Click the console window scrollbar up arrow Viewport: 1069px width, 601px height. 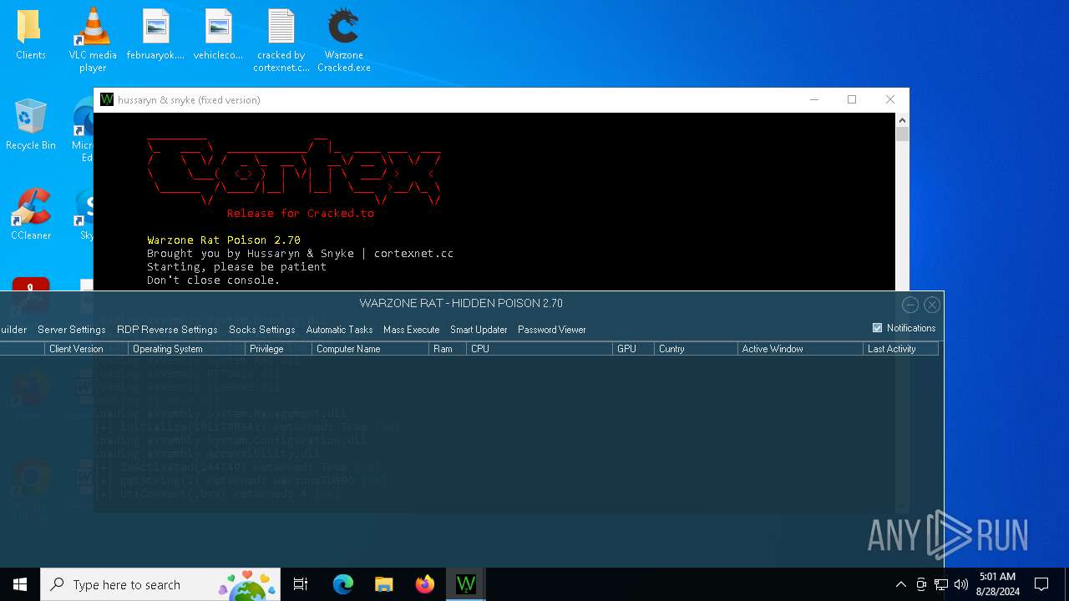pos(902,120)
